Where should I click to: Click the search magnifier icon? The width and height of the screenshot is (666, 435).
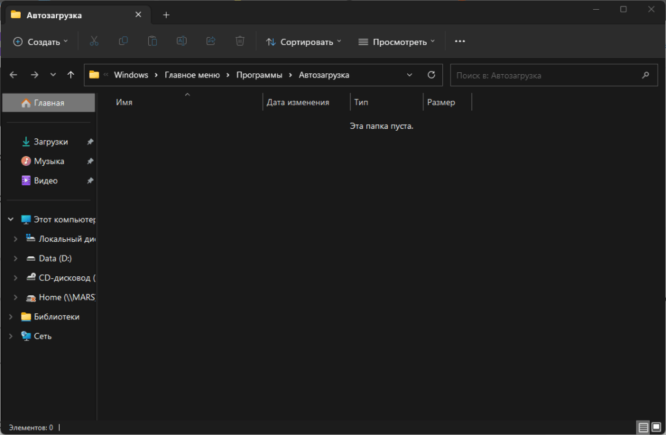(x=645, y=75)
